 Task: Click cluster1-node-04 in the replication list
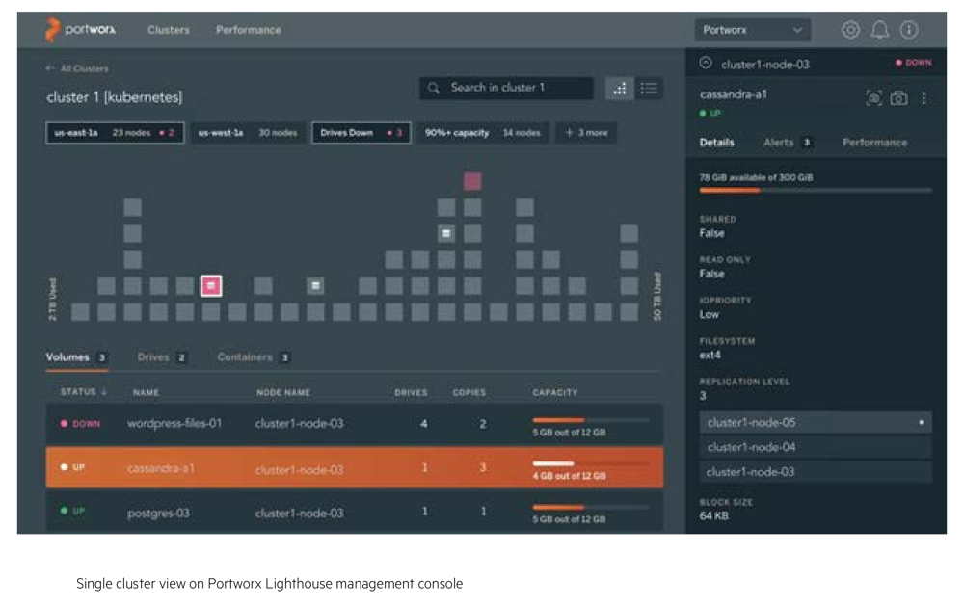[816, 447]
